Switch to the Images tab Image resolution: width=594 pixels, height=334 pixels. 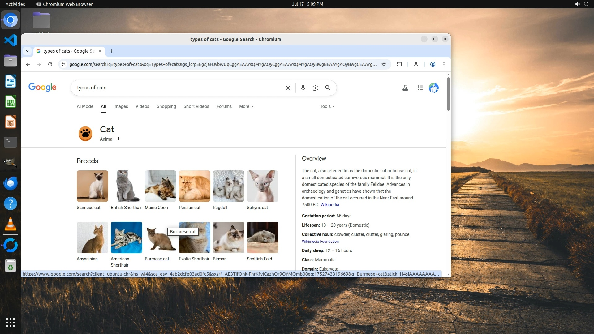[x=120, y=106]
